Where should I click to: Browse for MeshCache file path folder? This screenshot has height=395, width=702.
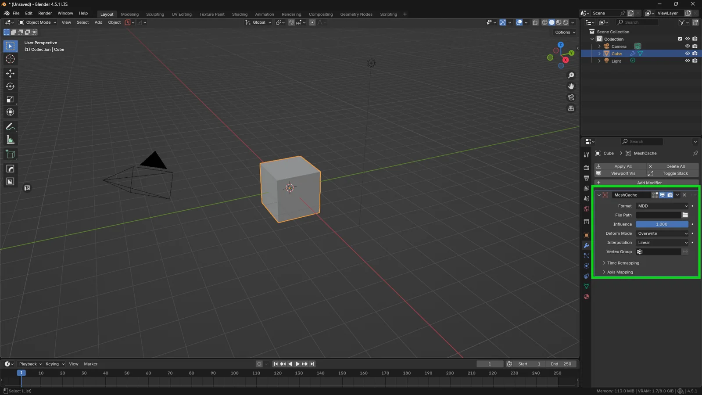tap(685, 215)
